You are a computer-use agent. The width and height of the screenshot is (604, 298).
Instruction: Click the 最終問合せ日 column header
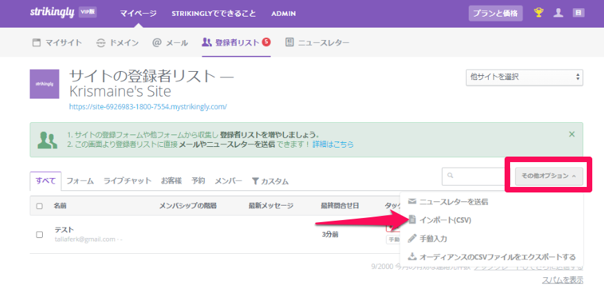click(340, 206)
